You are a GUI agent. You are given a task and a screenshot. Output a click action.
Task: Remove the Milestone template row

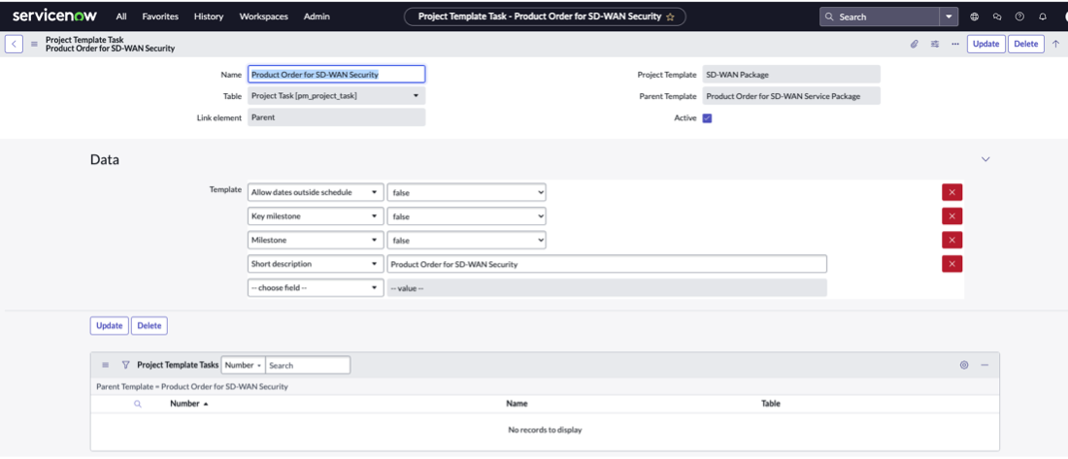click(x=952, y=240)
